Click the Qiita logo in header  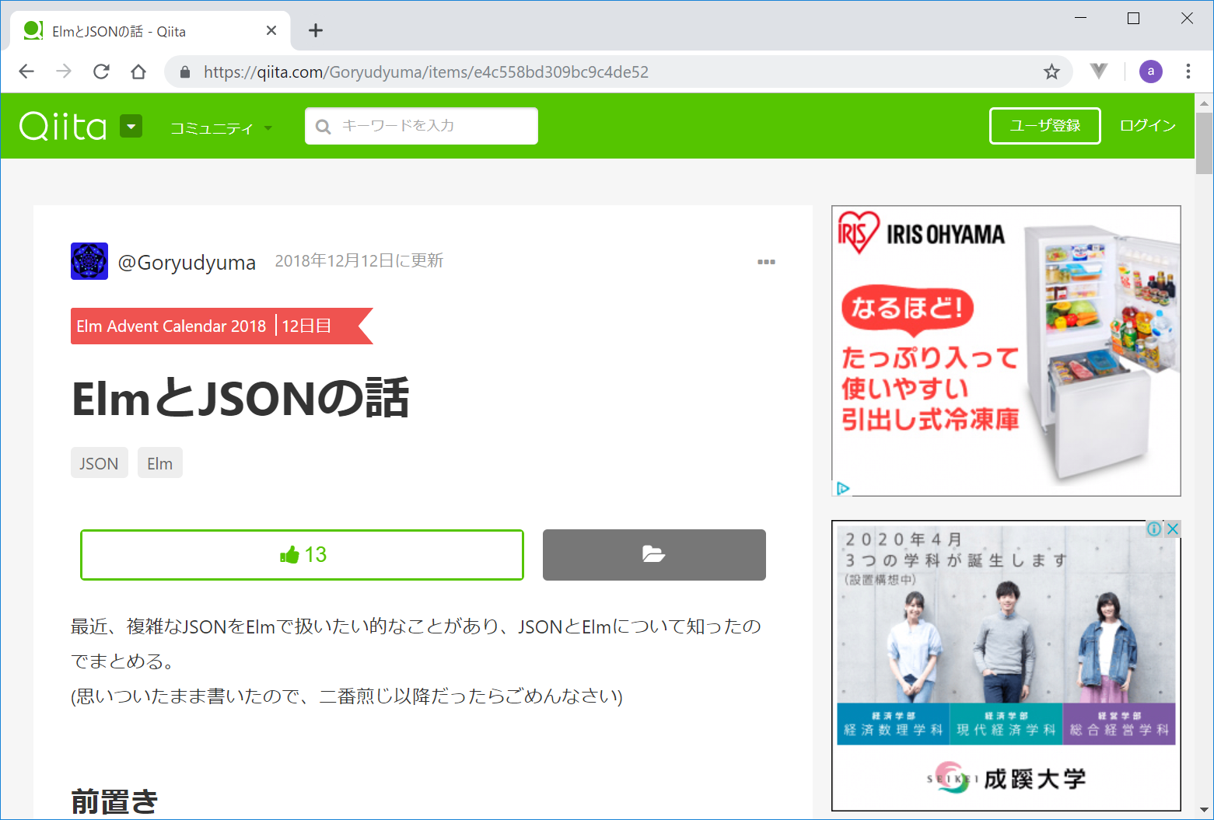(x=62, y=126)
